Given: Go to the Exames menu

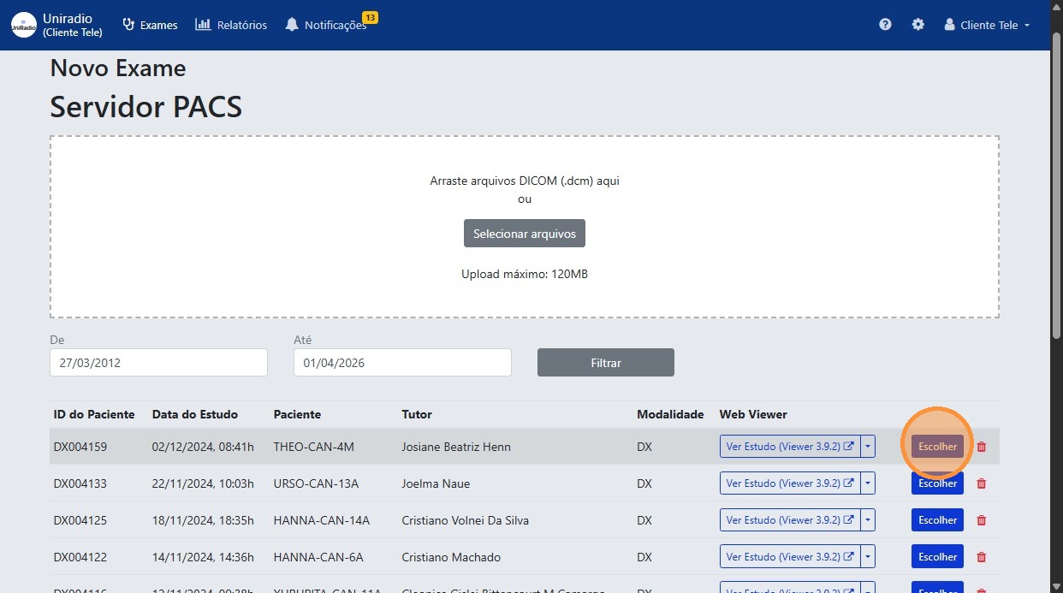Looking at the screenshot, I should [x=151, y=25].
